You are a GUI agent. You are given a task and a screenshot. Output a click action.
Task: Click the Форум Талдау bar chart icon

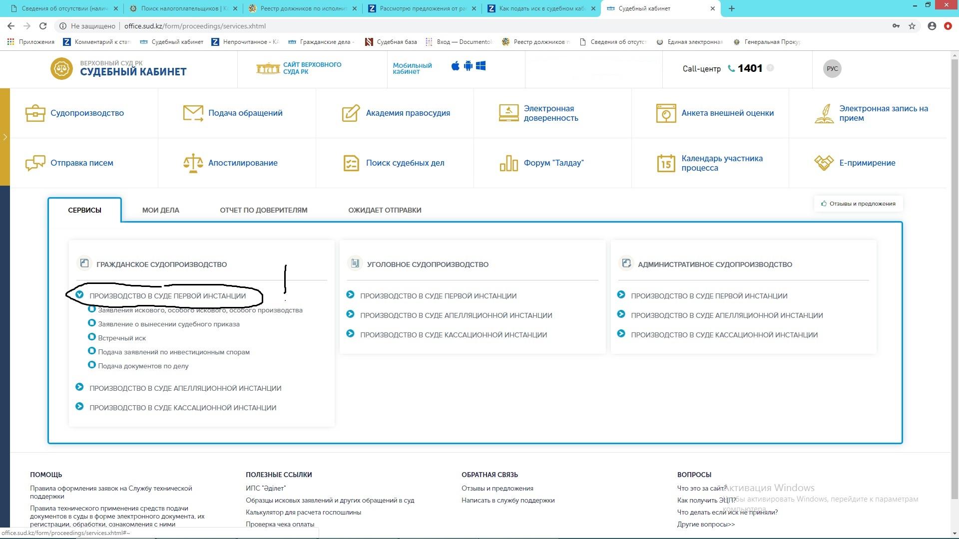pyautogui.click(x=508, y=163)
